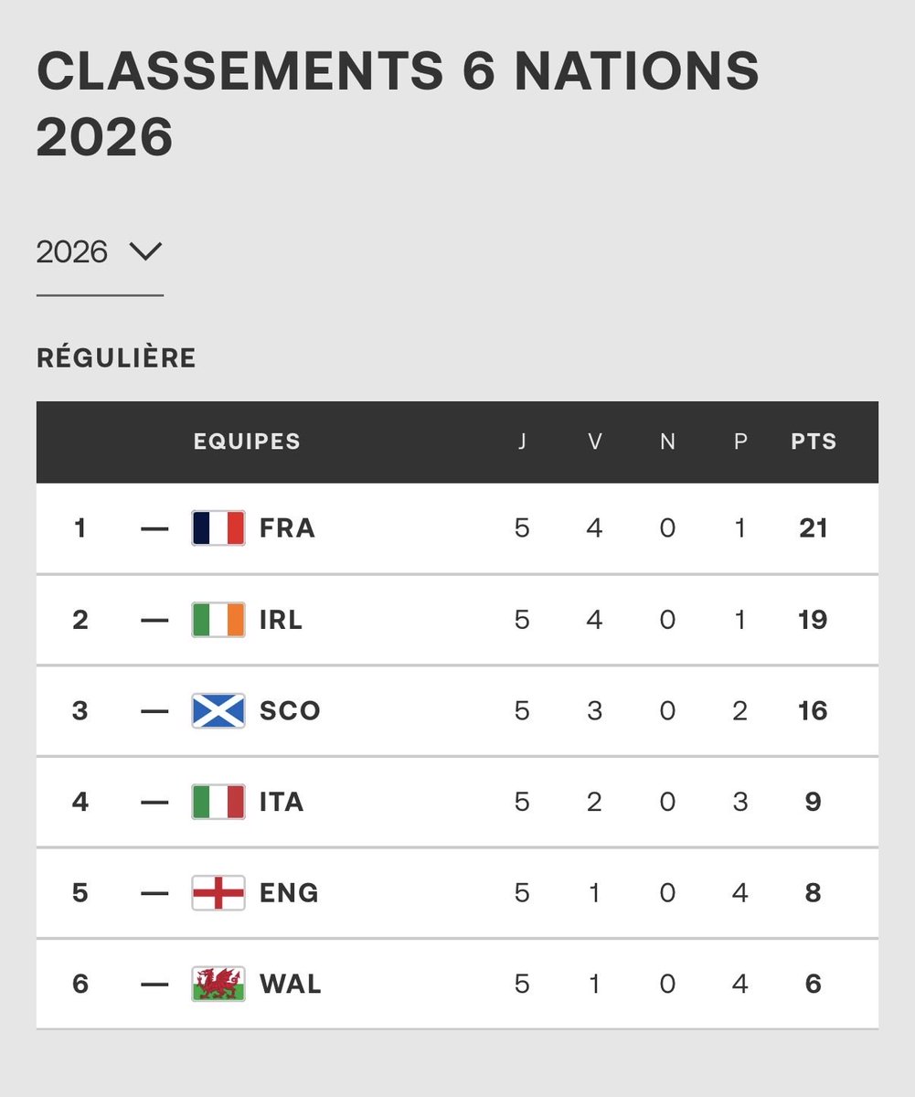Image resolution: width=915 pixels, height=1097 pixels.
Task: Sort by the PTS column header
Action: coord(814,442)
